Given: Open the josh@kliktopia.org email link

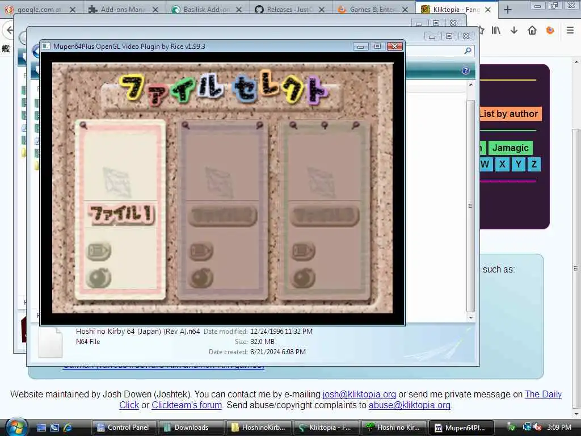Looking at the screenshot, I should [x=359, y=394].
